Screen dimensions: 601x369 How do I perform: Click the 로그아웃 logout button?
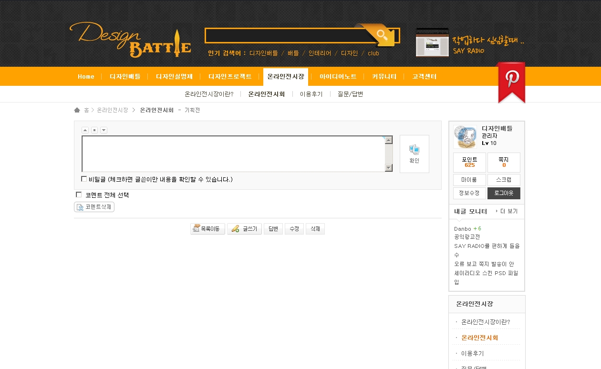tap(504, 193)
